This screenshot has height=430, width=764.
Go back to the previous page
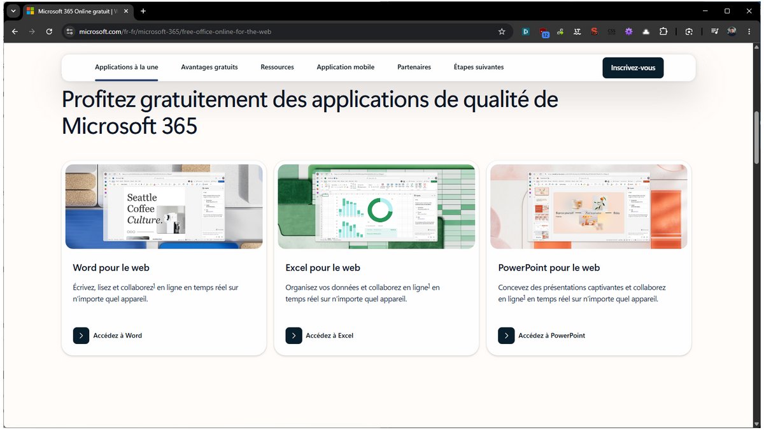click(15, 31)
